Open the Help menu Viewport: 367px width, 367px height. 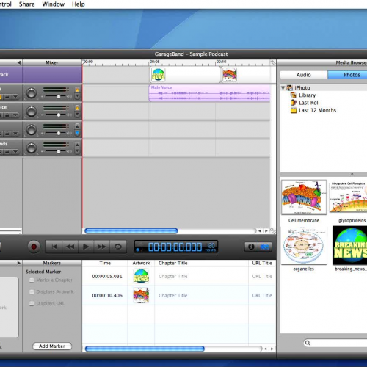tap(79, 4)
